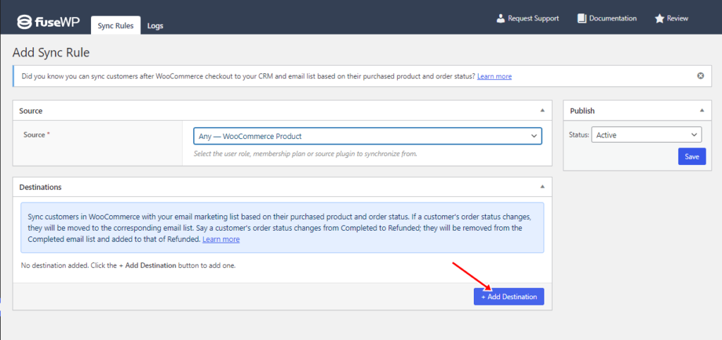722x340 pixels.
Task: Dismiss the WooCommerce checkout notice
Action: click(700, 76)
